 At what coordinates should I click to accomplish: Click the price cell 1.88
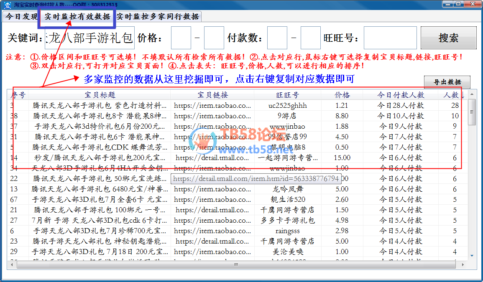pyautogui.click(x=342, y=126)
